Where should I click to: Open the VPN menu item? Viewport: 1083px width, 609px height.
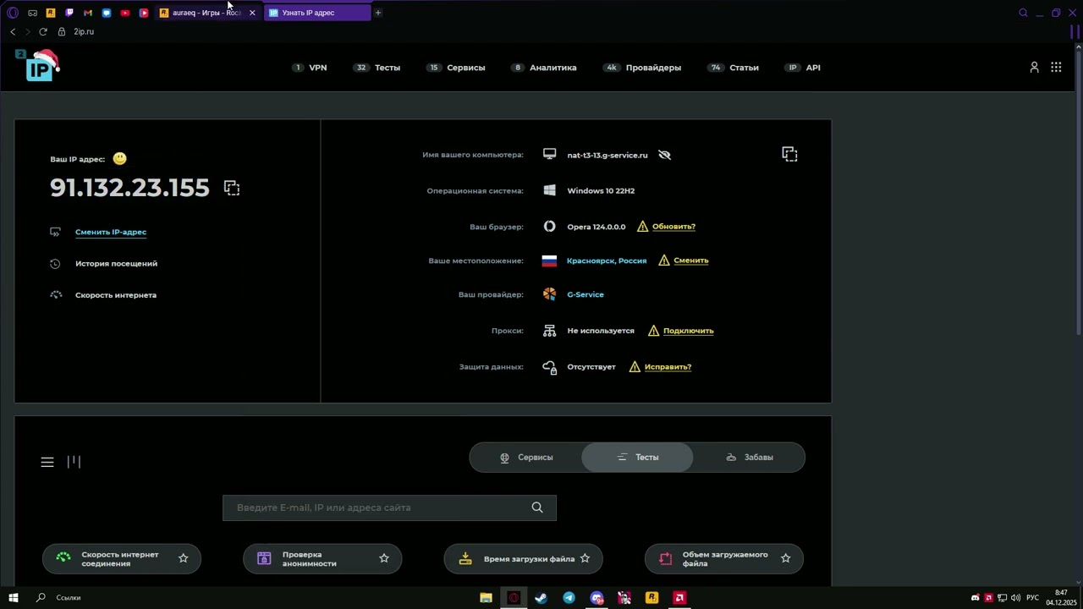click(x=310, y=68)
